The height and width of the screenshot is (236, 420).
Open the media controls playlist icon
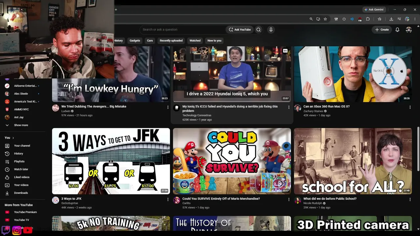[x=399, y=19]
